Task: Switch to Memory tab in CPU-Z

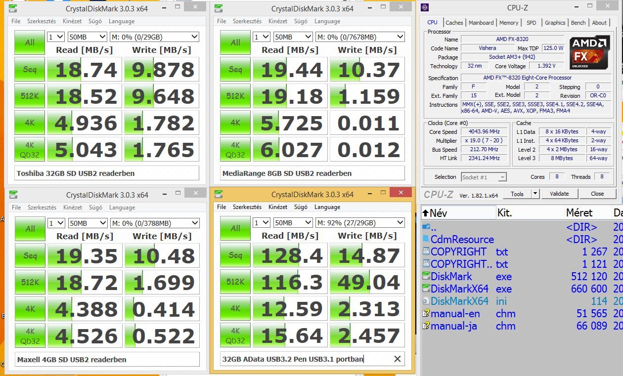Action: tap(509, 23)
